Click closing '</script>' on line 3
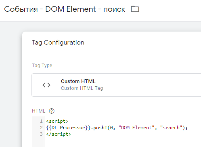201x147 pixels. tap(59, 134)
